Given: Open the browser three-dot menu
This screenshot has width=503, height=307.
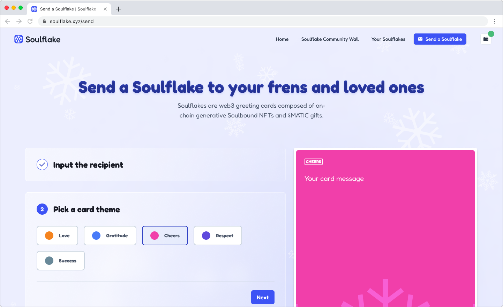Looking at the screenshot, I should click(495, 21).
